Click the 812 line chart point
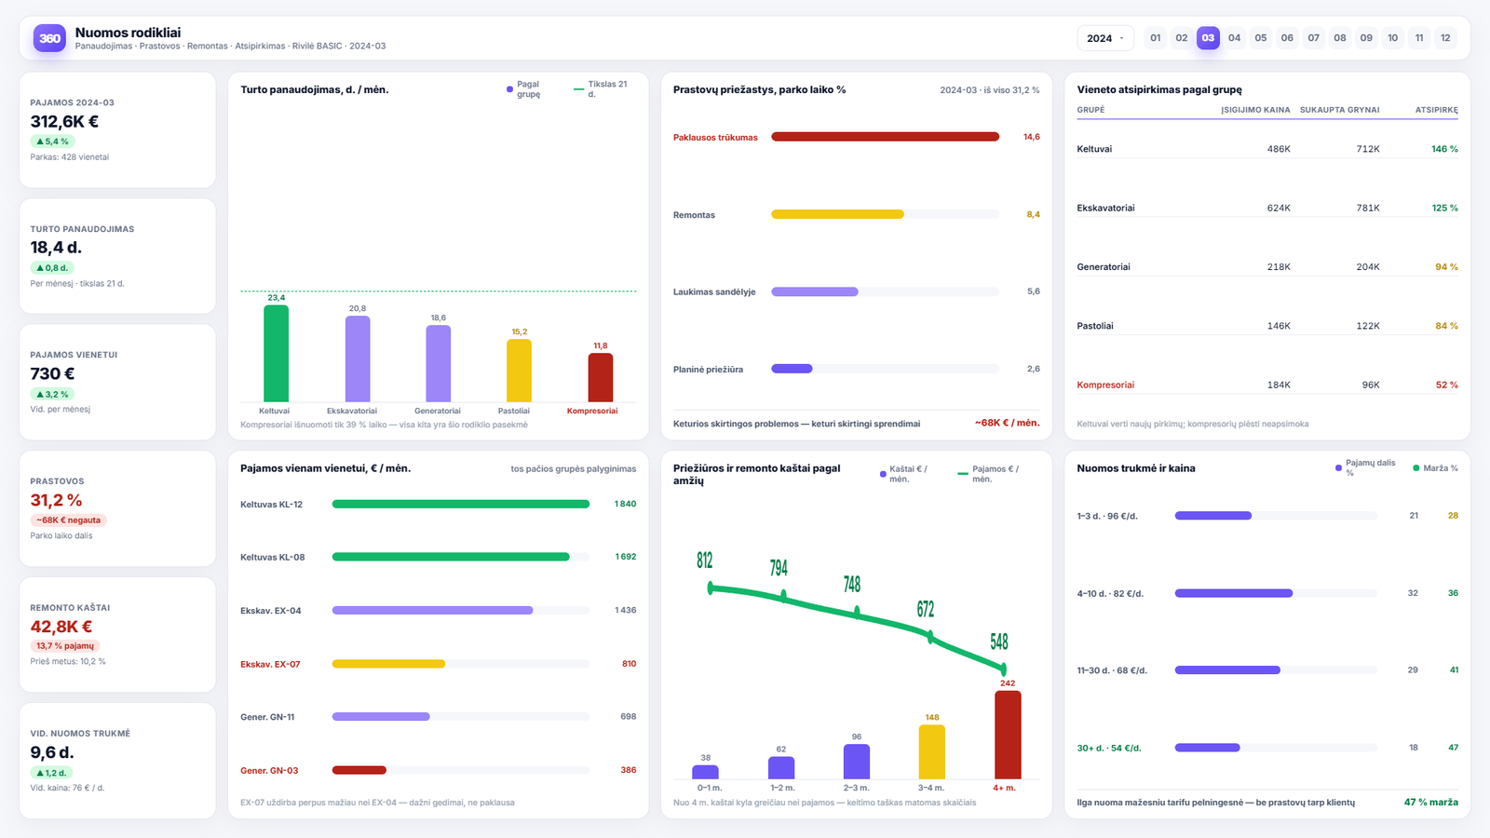The height and width of the screenshot is (838, 1490). click(x=711, y=588)
